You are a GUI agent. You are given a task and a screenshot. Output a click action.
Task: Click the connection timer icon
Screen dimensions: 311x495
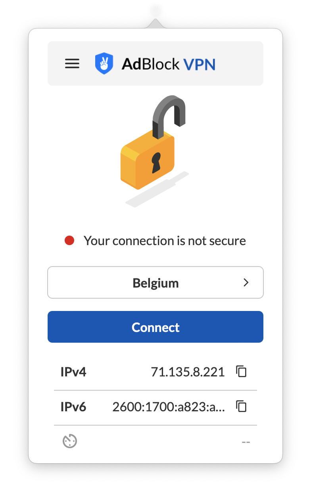[x=70, y=441]
